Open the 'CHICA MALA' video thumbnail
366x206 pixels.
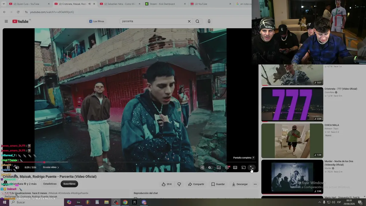292,141
